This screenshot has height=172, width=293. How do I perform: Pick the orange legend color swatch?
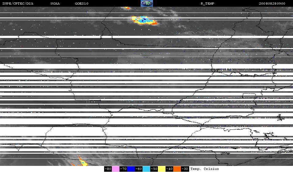pos(177,169)
